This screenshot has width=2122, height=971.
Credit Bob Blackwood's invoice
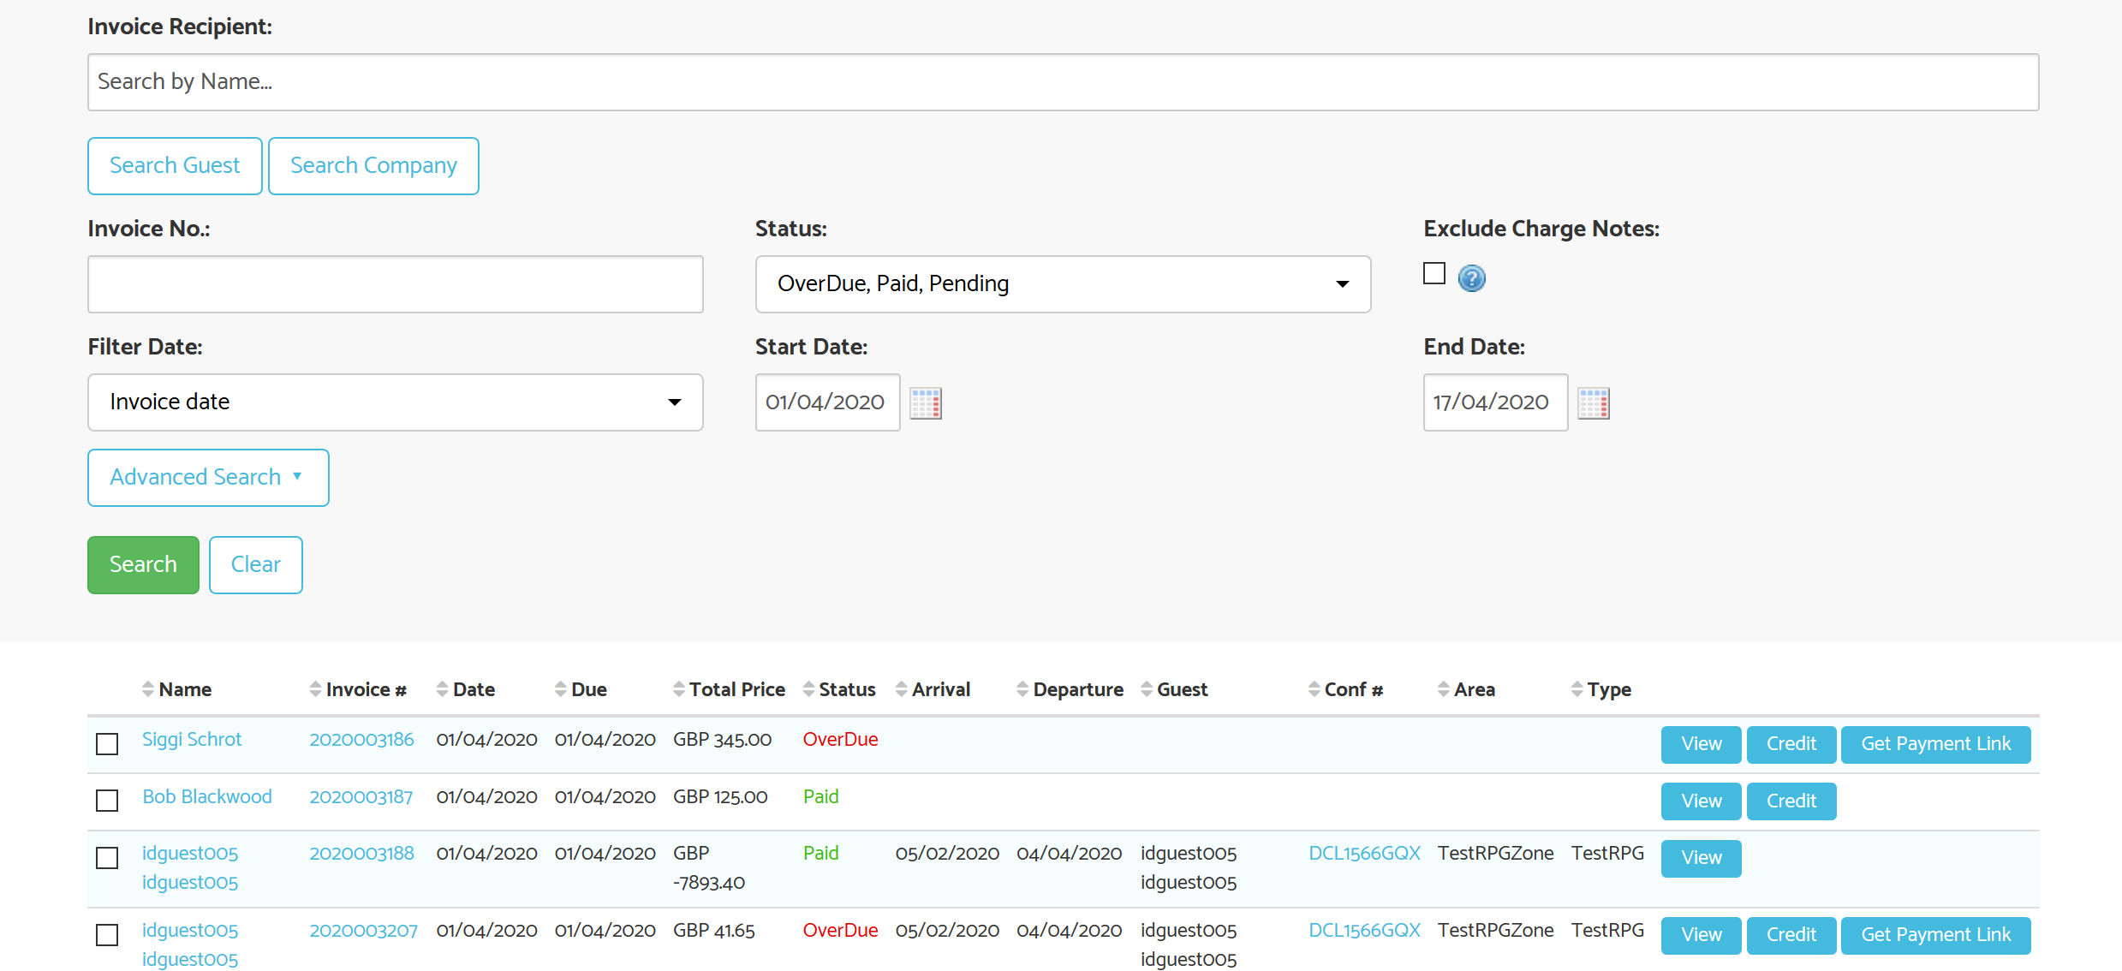[1791, 801]
